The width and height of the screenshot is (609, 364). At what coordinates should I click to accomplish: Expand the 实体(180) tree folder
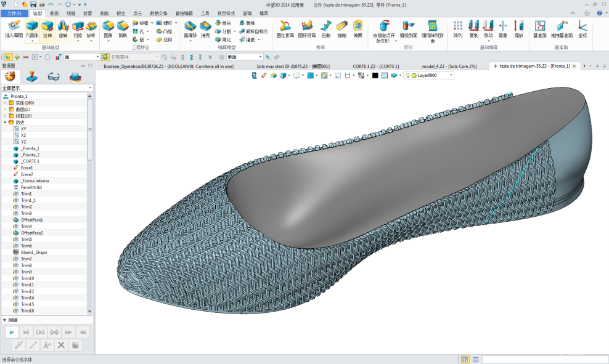5,103
